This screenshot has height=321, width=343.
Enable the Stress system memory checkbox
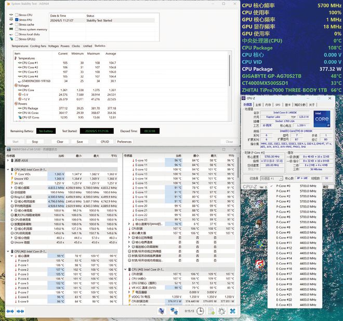(x=17, y=29)
